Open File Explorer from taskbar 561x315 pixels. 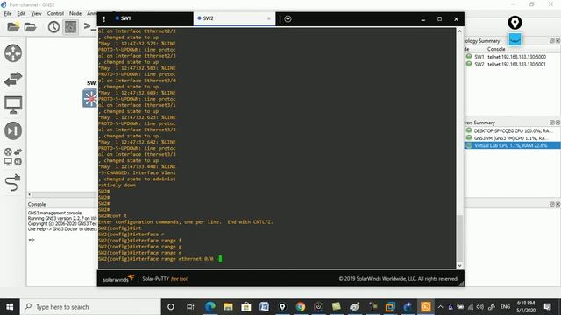click(x=228, y=307)
